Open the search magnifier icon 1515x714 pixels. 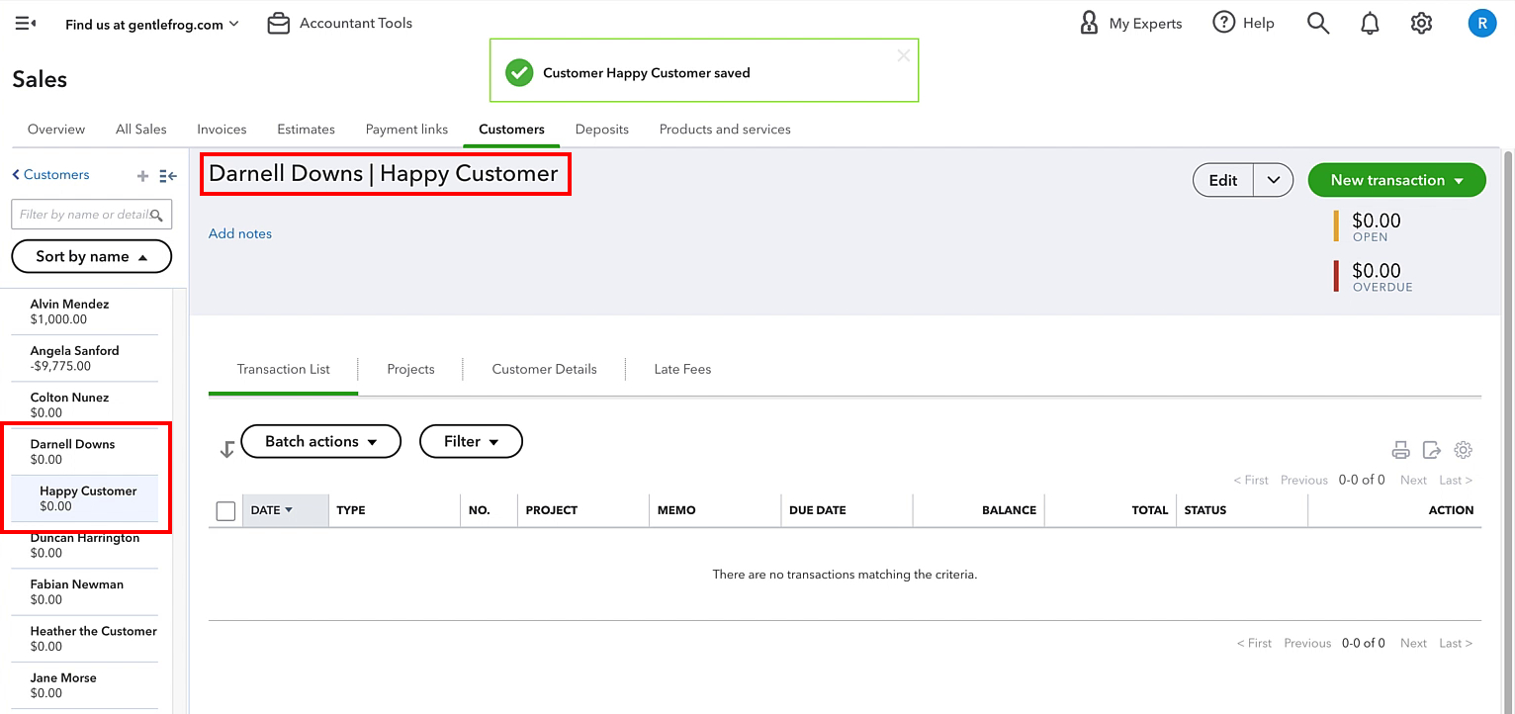(x=1317, y=23)
